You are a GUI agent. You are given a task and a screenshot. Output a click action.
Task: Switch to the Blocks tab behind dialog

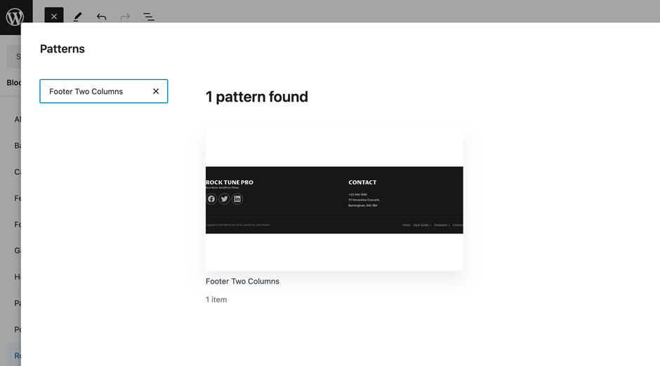[13, 83]
